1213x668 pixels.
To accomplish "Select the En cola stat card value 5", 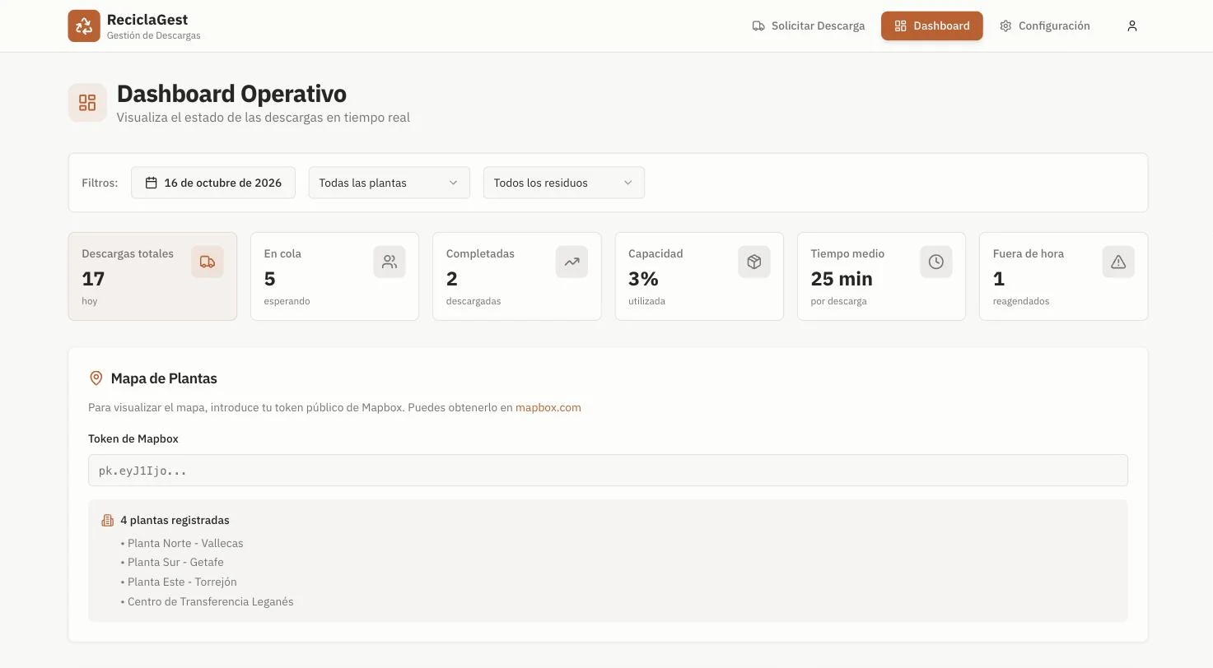I will (x=269, y=279).
